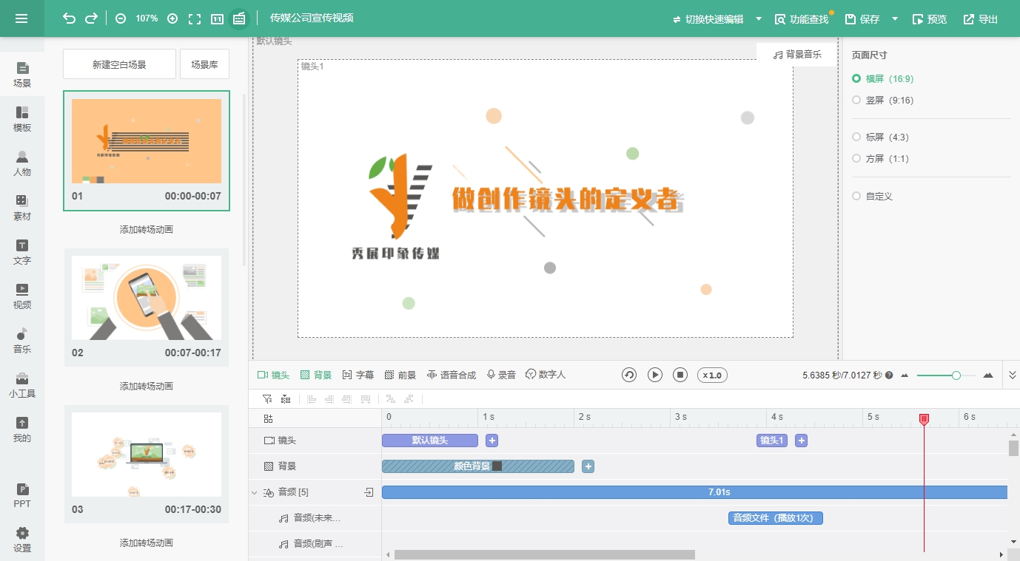Image resolution: width=1020 pixels, height=561 pixels.
Task: Open the 录音 recording tab
Action: (x=501, y=375)
